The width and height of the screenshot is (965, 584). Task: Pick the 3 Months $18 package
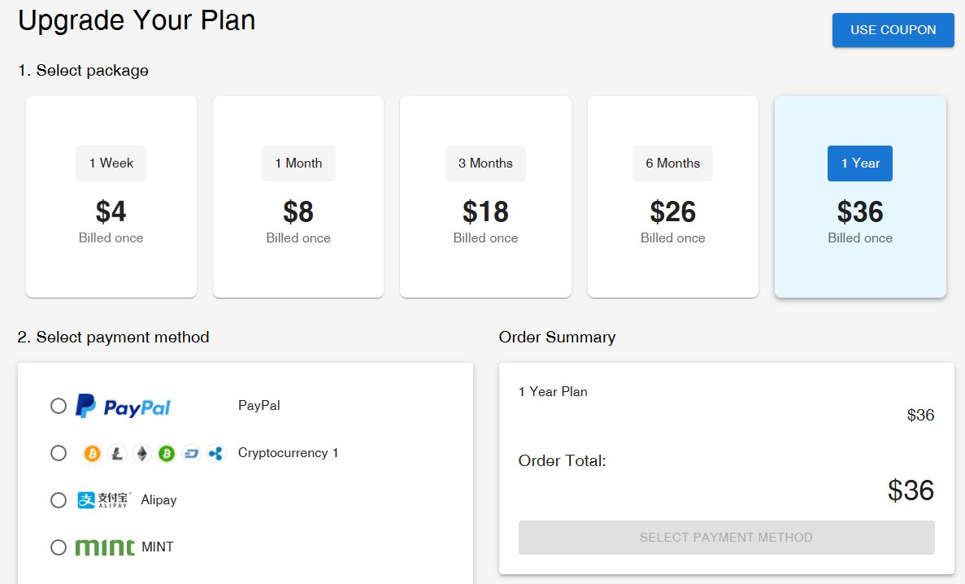coord(485,197)
